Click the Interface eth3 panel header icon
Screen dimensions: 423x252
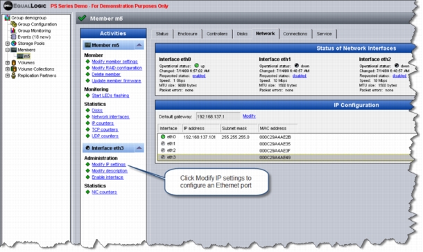pyautogui.click(x=87, y=148)
